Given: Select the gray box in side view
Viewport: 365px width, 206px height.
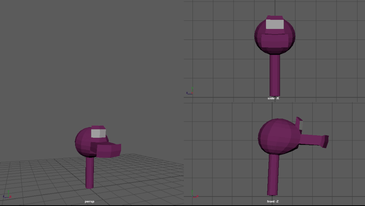Looking at the screenshot, I should point(275,24).
